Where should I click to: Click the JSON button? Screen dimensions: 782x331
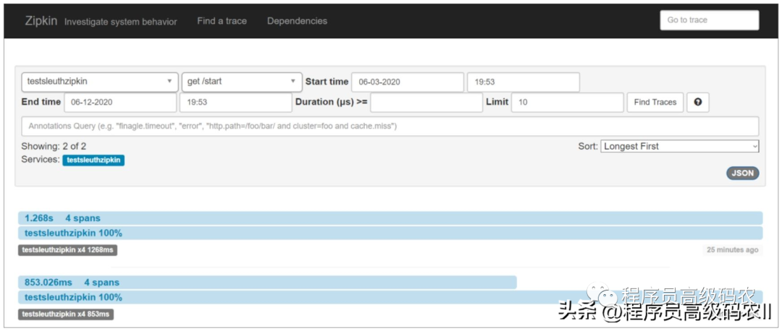[743, 173]
